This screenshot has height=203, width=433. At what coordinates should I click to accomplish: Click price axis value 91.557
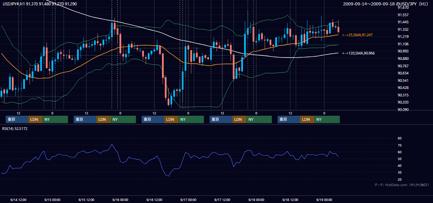[x=403, y=15]
